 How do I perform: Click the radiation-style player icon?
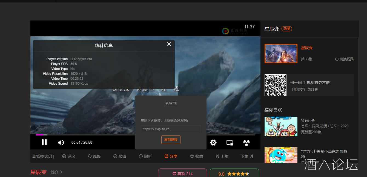pos(246,143)
